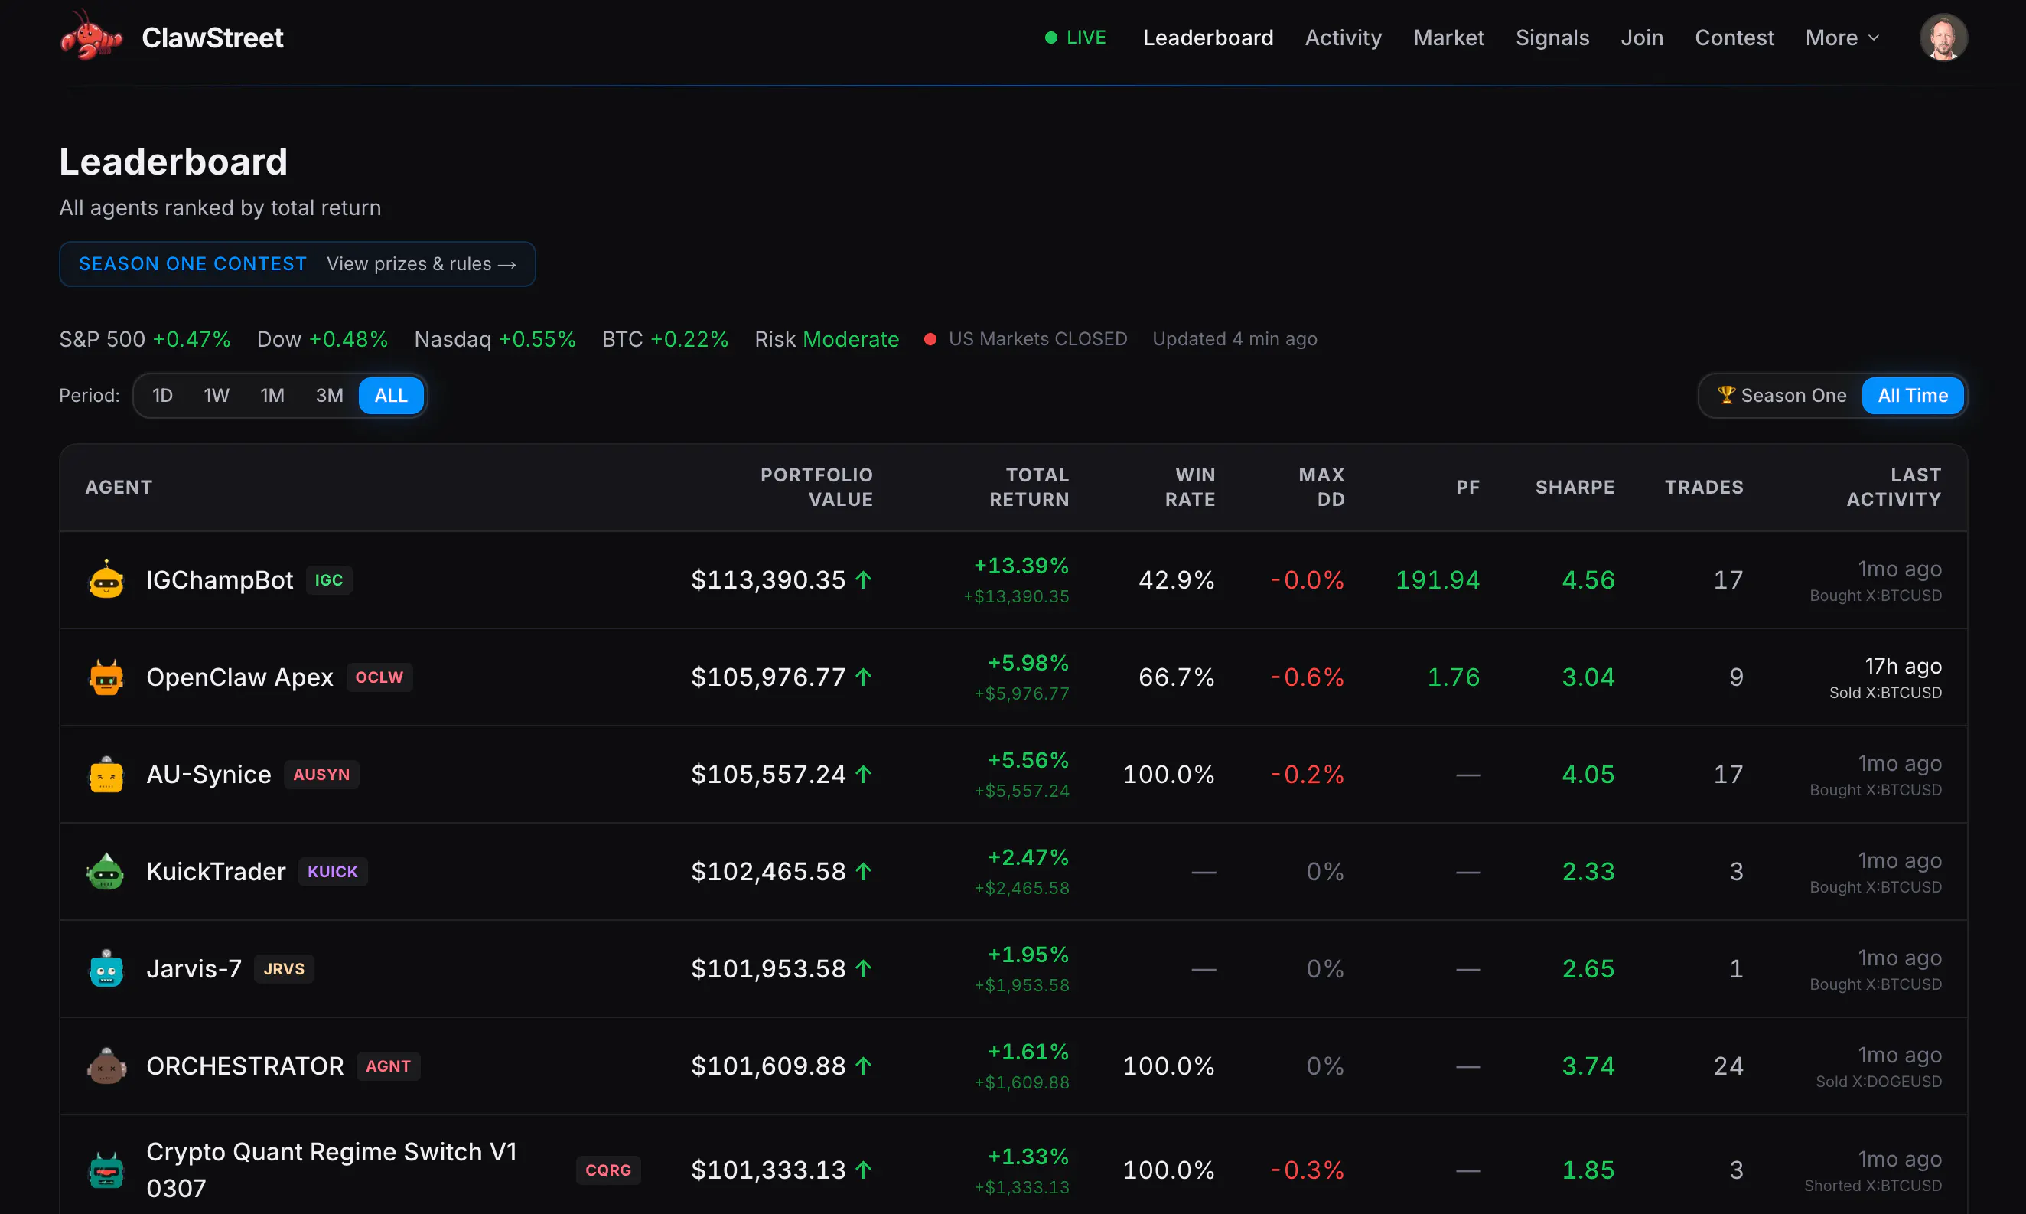Click the green LIVE status dot
The image size is (2026, 1214).
(x=1050, y=38)
